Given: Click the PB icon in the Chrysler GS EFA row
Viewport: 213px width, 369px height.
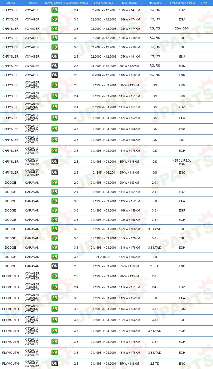Looking at the screenshot, I should tap(55, 118).
